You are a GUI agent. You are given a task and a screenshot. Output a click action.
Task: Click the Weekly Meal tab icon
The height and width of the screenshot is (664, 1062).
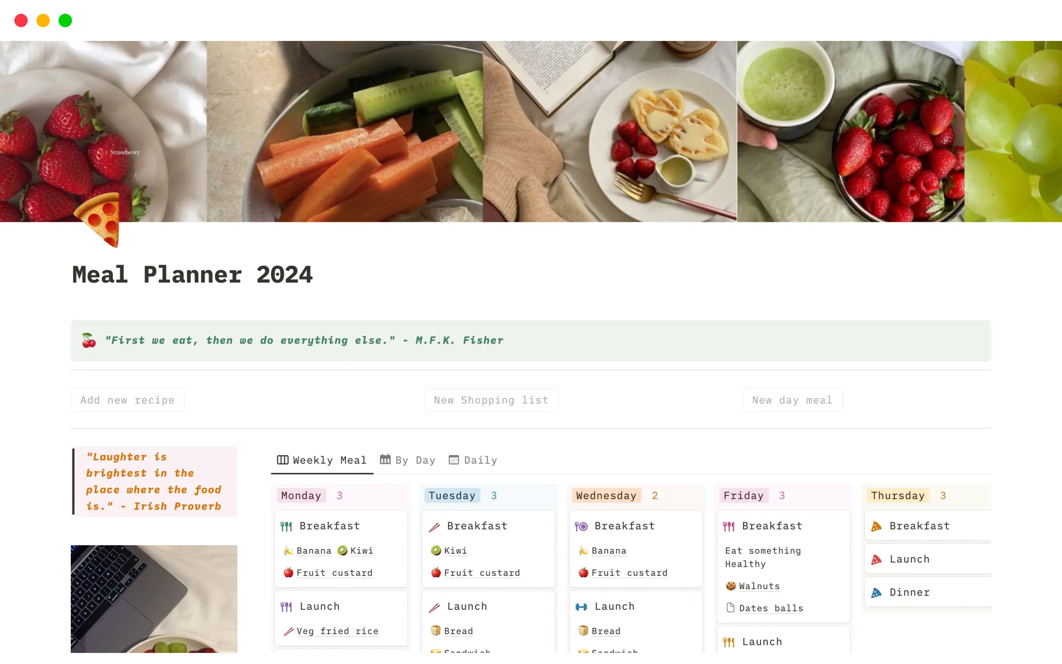[282, 460]
